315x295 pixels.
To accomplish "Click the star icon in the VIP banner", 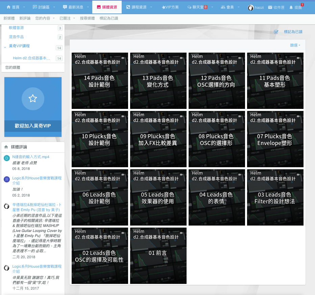I will (x=33, y=98).
